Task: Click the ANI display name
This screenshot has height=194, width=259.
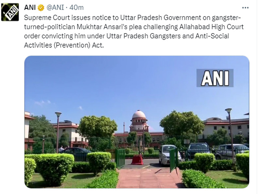Action: [x=30, y=8]
